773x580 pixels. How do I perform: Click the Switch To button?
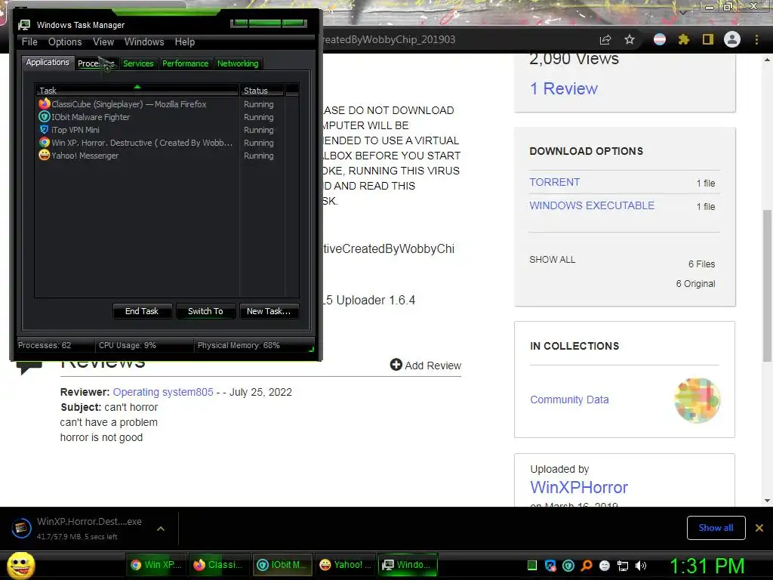pyautogui.click(x=205, y=311)
